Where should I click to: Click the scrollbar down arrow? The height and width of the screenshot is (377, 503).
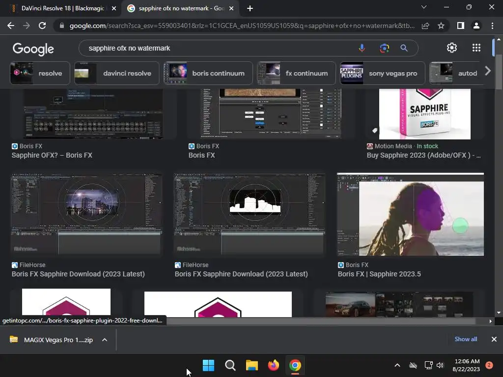[499, 313]
